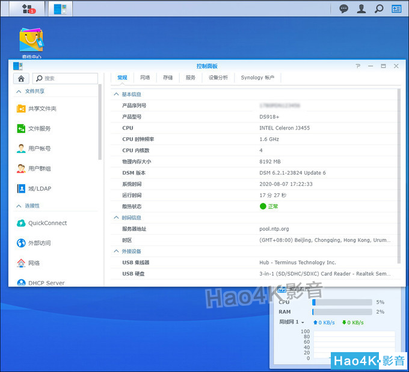Open File Services (文件服务) item
Image resolution: width=409 pixels, height=372 pixels.
point(34,128)
